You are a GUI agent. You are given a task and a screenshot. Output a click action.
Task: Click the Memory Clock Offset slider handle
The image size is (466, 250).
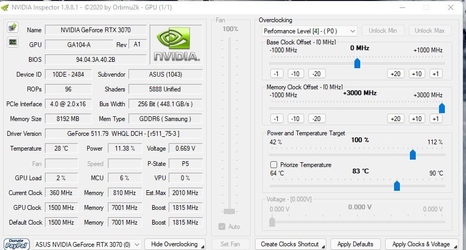442,108
